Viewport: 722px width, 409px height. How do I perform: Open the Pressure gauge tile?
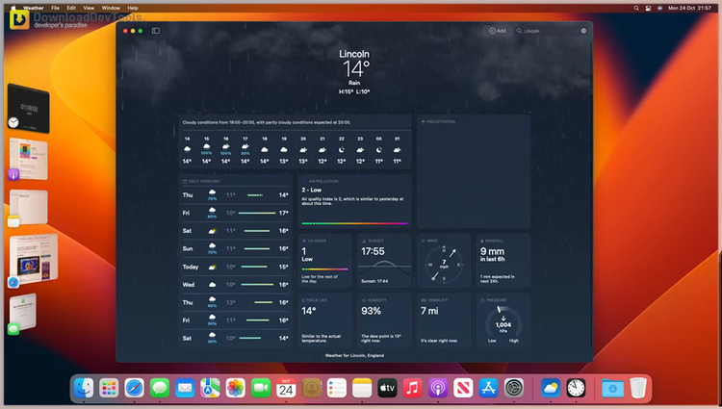point(503,320)
